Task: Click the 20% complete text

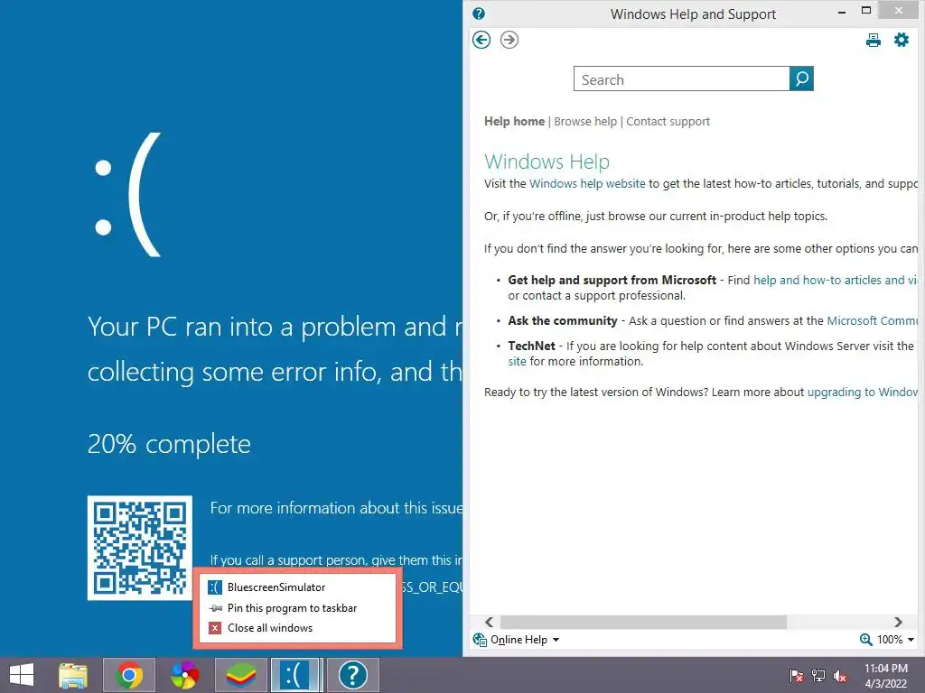Action: point(169,444)
